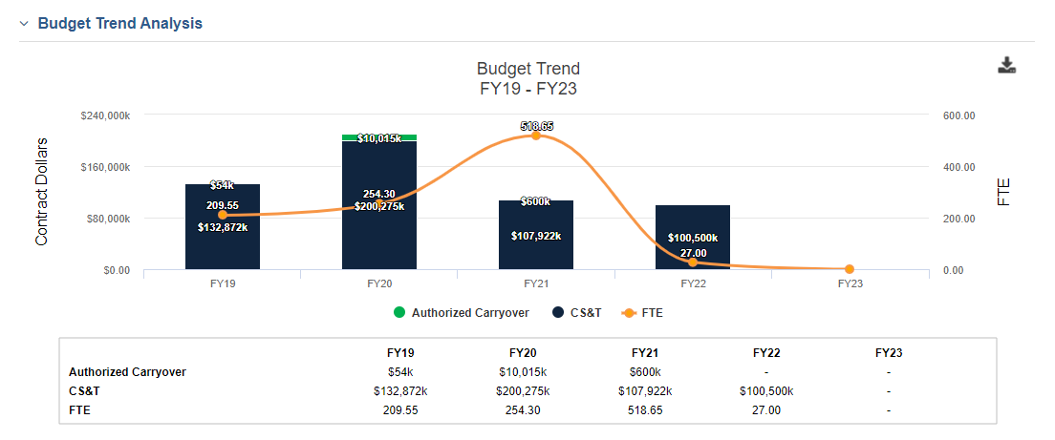Select the FY20 green carryover bar segment

[x=378, y=137]
